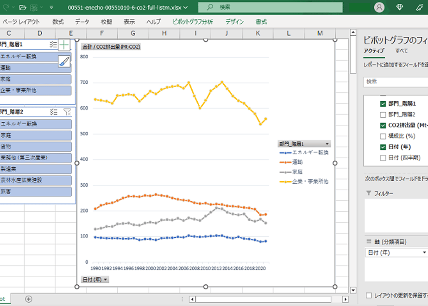
Task: Click the 家庭 legend entry in the chart
Action: [291, 172]
